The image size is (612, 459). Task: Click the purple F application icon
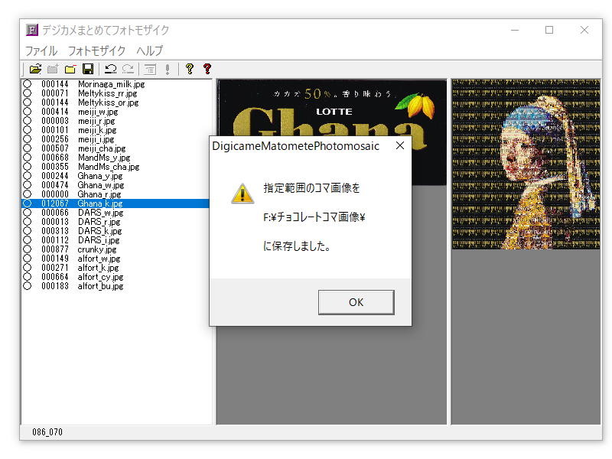pyautogui.click(x=32, y=30)
